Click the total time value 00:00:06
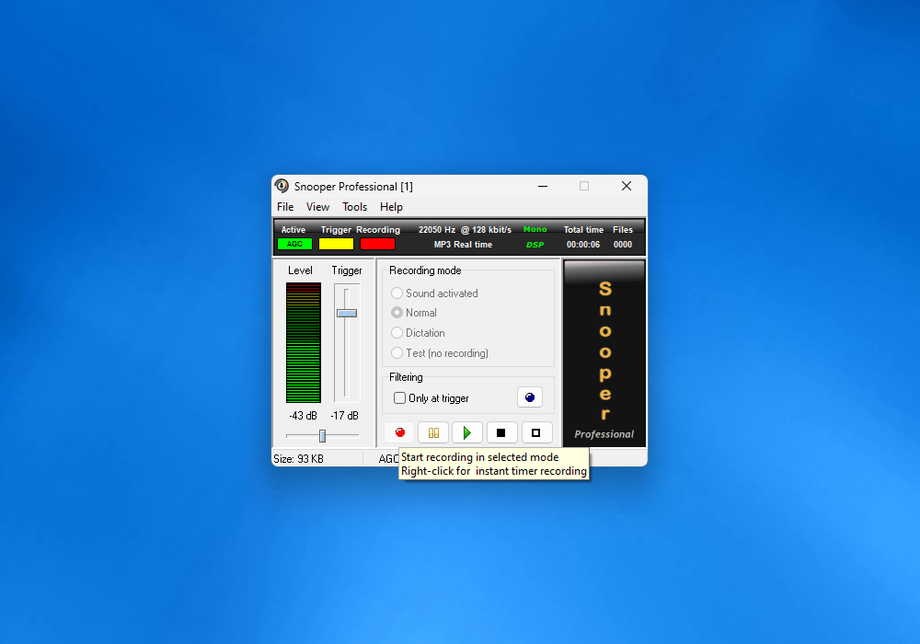Screen dimensions: 920x644 pos(583,245)
